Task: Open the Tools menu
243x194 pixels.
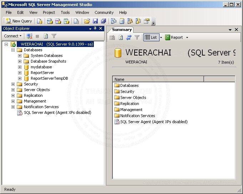Action: click(x=65, y=12)
